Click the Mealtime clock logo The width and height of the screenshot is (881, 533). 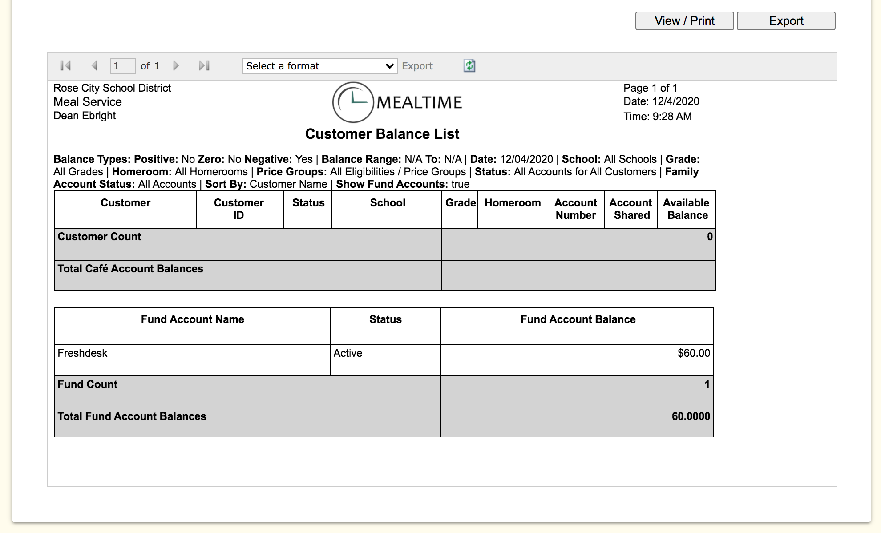point(353,102)
